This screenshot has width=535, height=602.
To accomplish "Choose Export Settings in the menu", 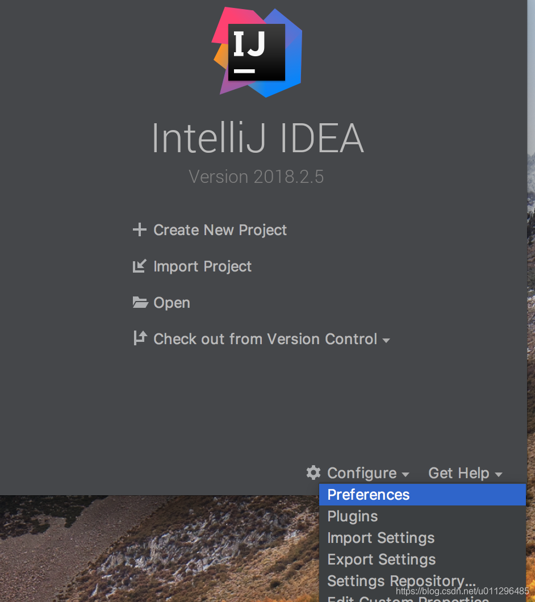I will (422, 559).
